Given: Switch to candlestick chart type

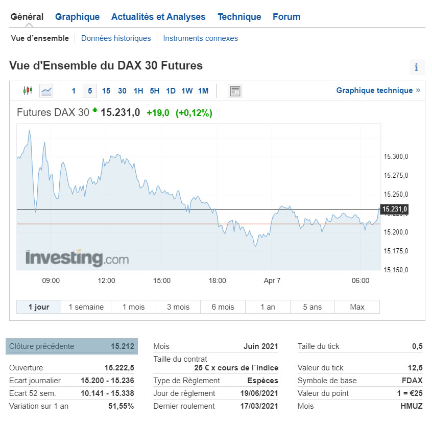Looking at the screenshot, I should tap(28, 91).
